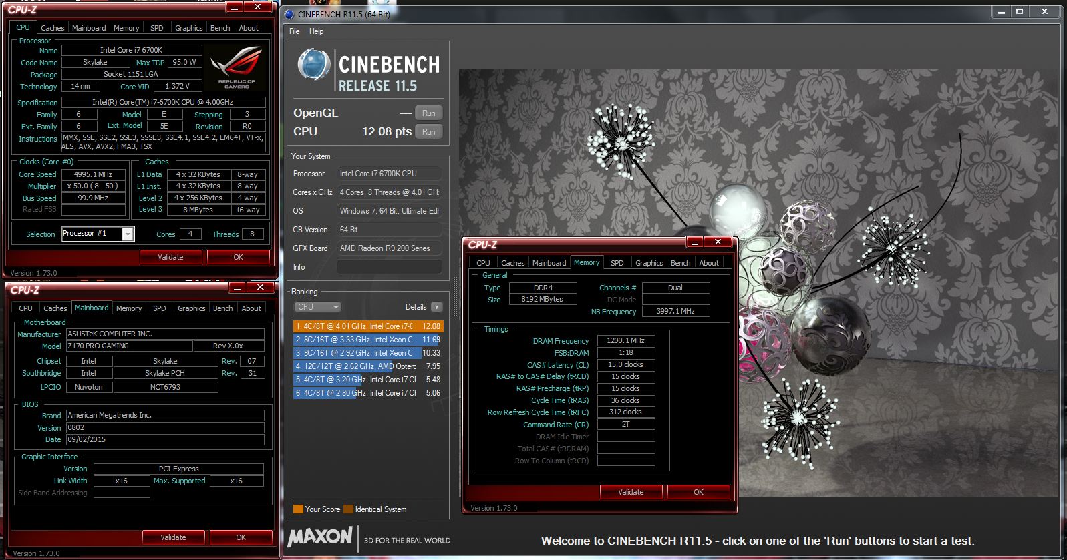Switch to Mainboard tab in top CPU-Z window
The image size is (1067, 560).
tap(89, 28)
